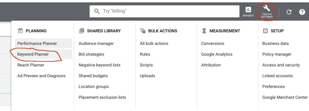Select the search magnifier icon
Screen dimensions: 309x111
pos(97,11)
